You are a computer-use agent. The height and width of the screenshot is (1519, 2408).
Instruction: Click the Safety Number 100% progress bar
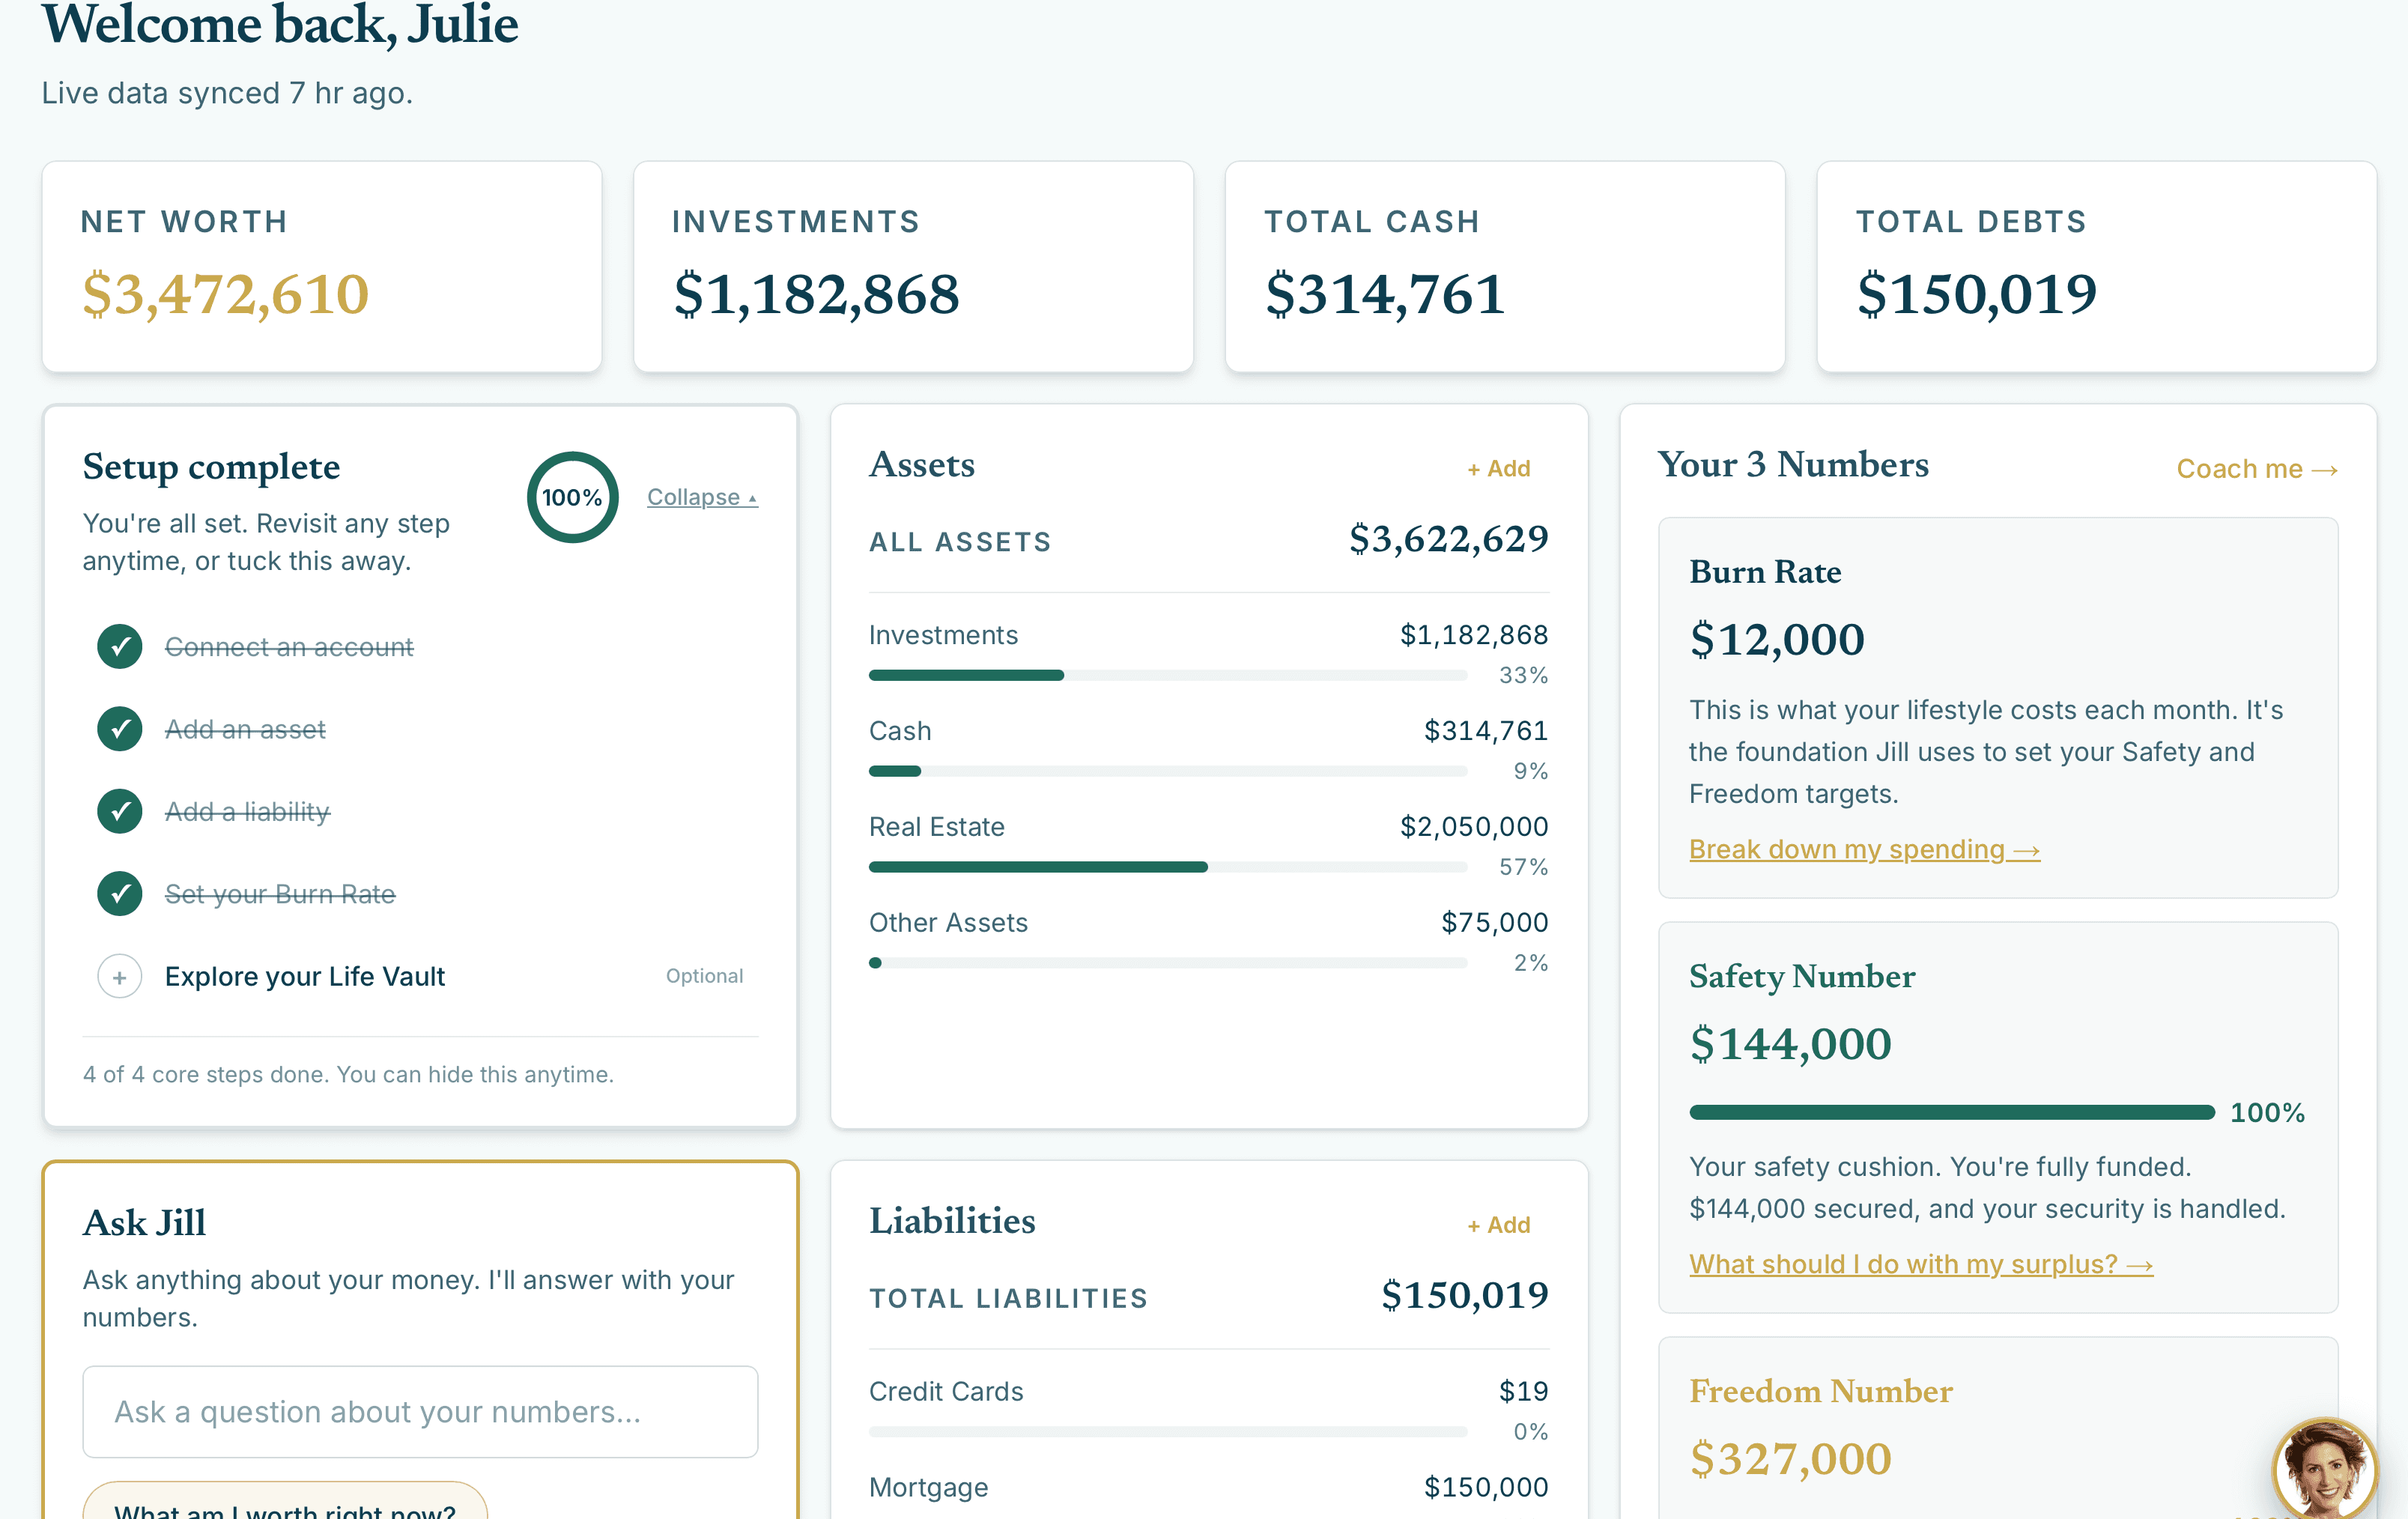tap(1952, 1112)
